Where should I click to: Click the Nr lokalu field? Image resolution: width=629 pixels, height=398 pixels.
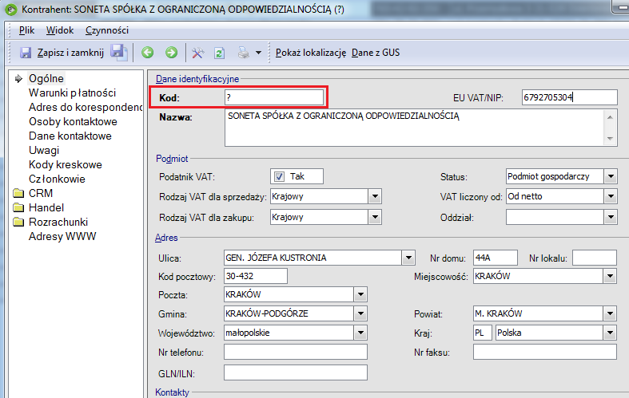tap(595, 258)
